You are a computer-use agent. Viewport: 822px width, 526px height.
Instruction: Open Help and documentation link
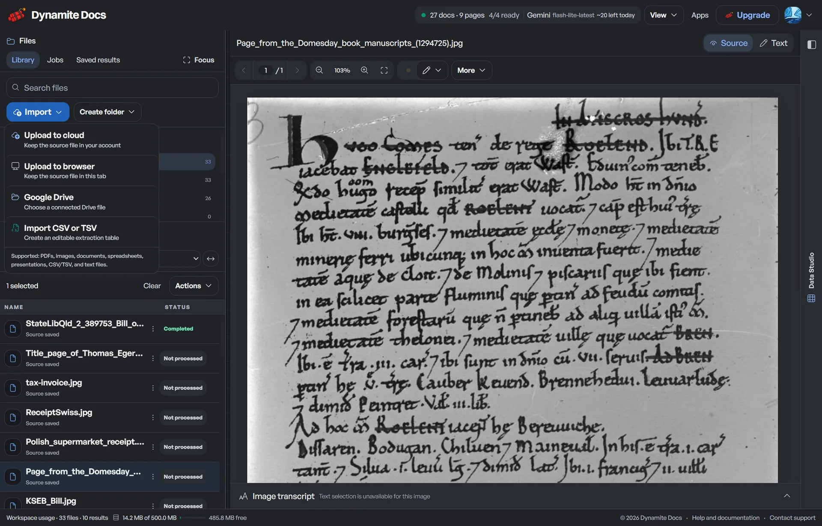click(725, 517)
